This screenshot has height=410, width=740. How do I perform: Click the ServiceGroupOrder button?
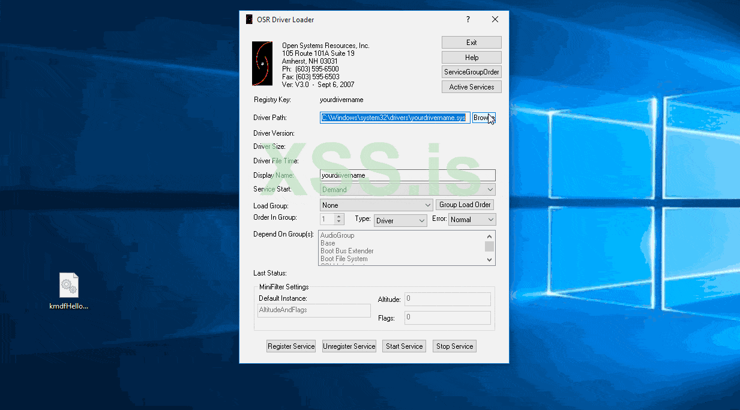(x=472, y=72)
